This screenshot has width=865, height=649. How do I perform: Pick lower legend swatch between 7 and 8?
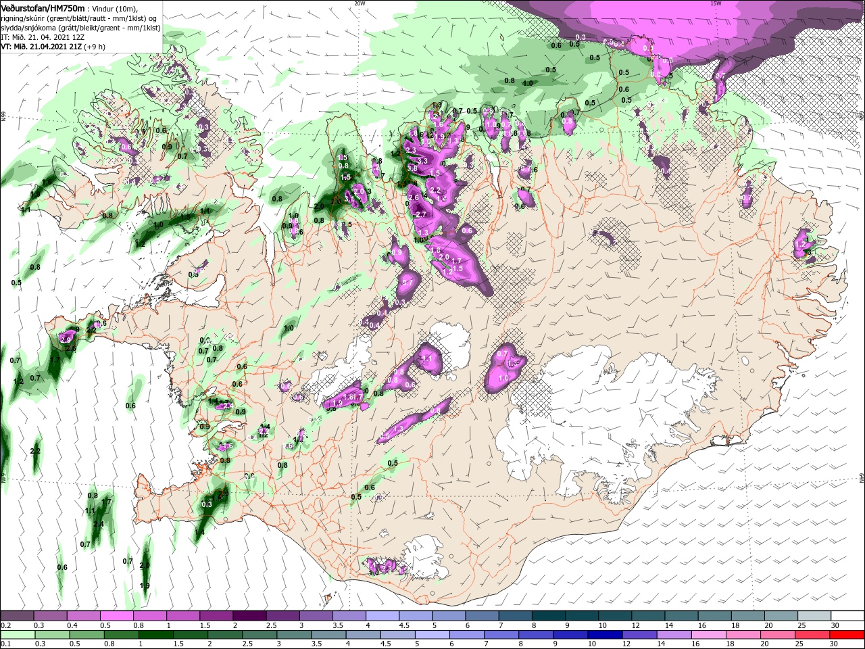tap(500, 635)
